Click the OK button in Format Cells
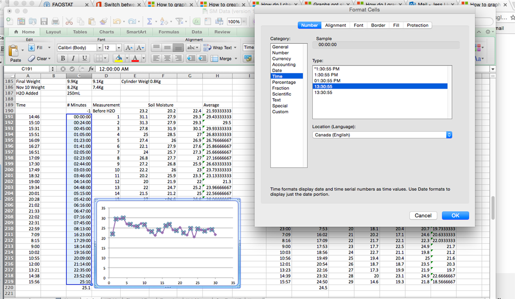 (455, 215)
